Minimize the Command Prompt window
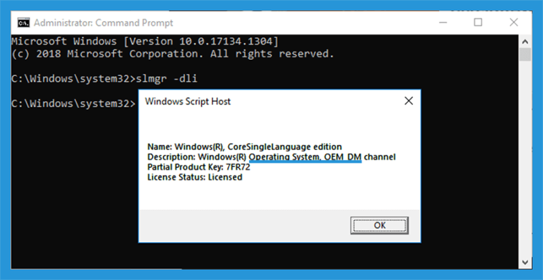Viewport: 543px width, 280px height. (x=443, y=23)
